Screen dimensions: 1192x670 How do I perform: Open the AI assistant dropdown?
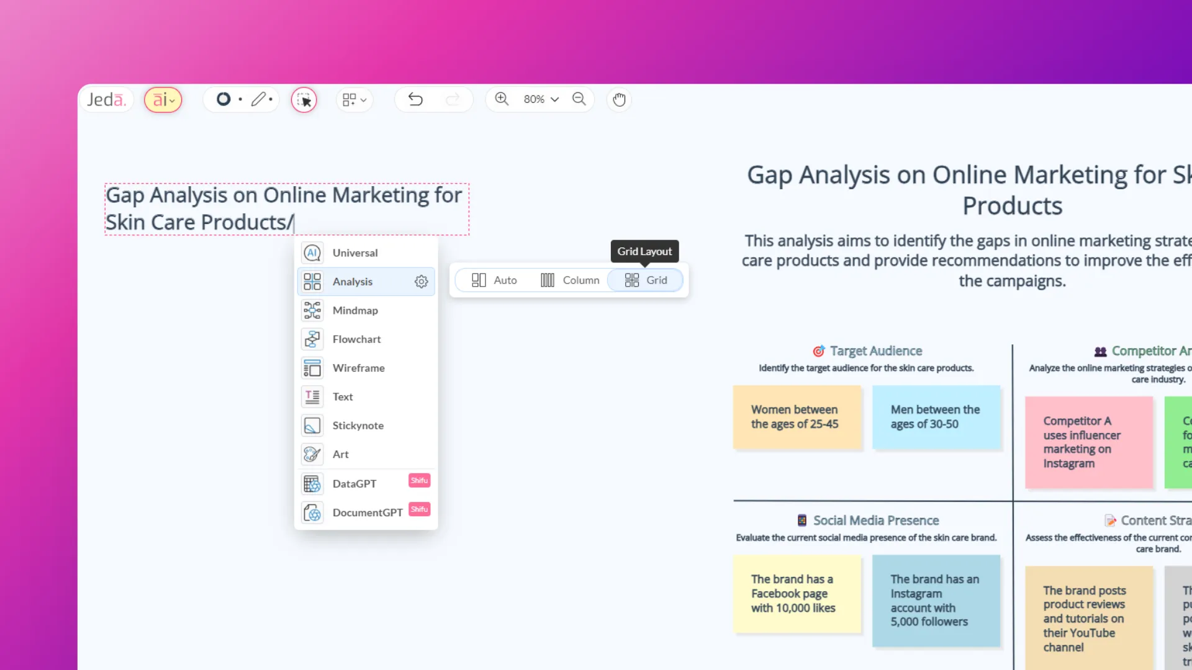click(163, 99)
